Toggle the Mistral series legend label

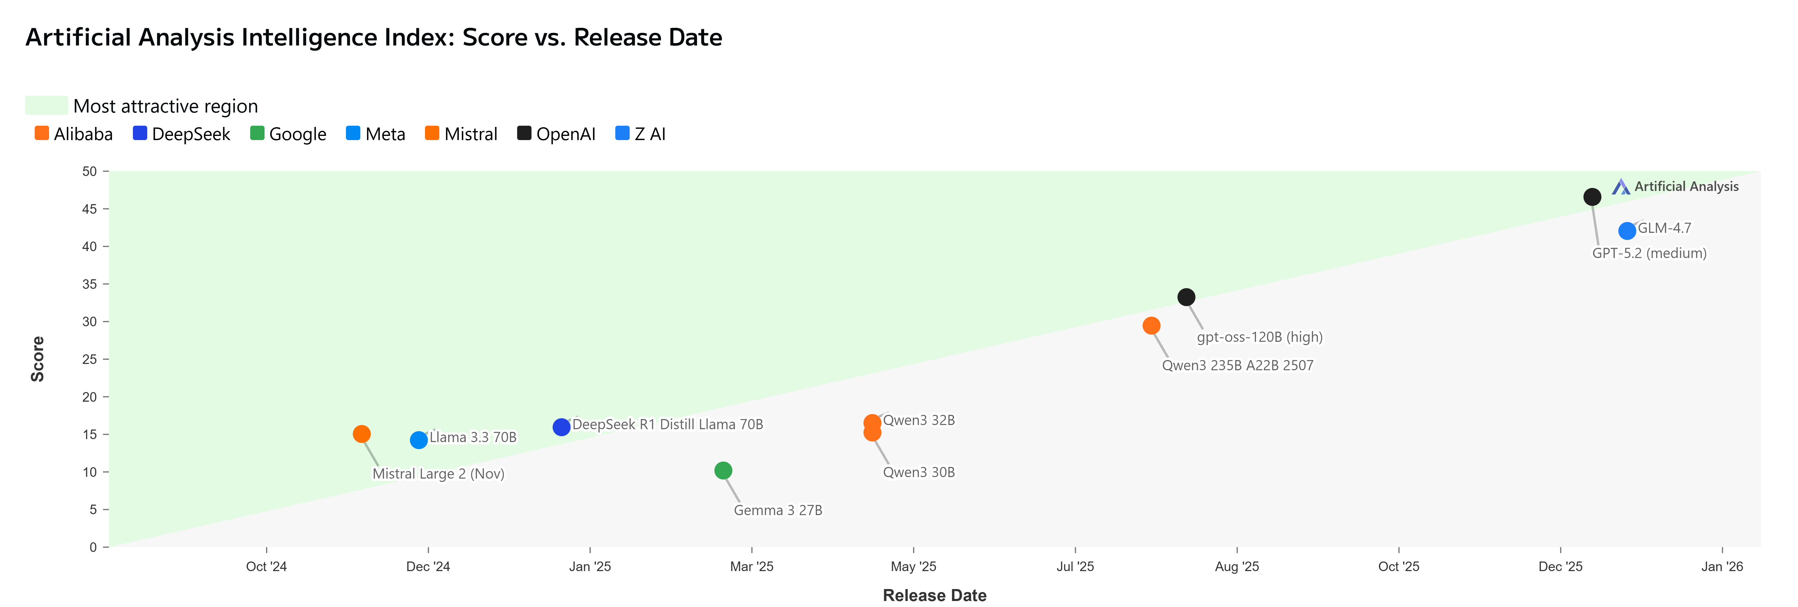pos(470,134)
